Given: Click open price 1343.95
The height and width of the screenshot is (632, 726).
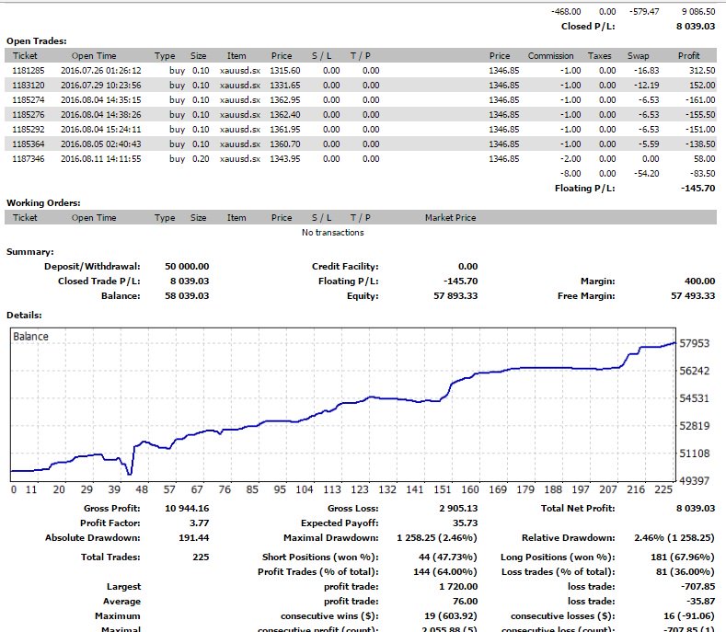Looking at the screenshot, I should pos(285,159).
